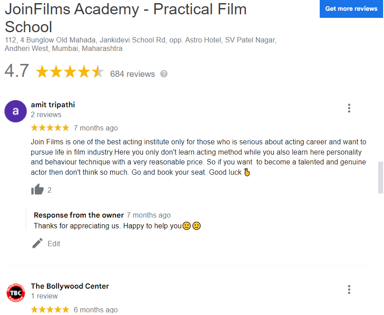Click "2 reviews" under amit tripathi
This screenshot has height=315, width=384.
click(46, 115)
